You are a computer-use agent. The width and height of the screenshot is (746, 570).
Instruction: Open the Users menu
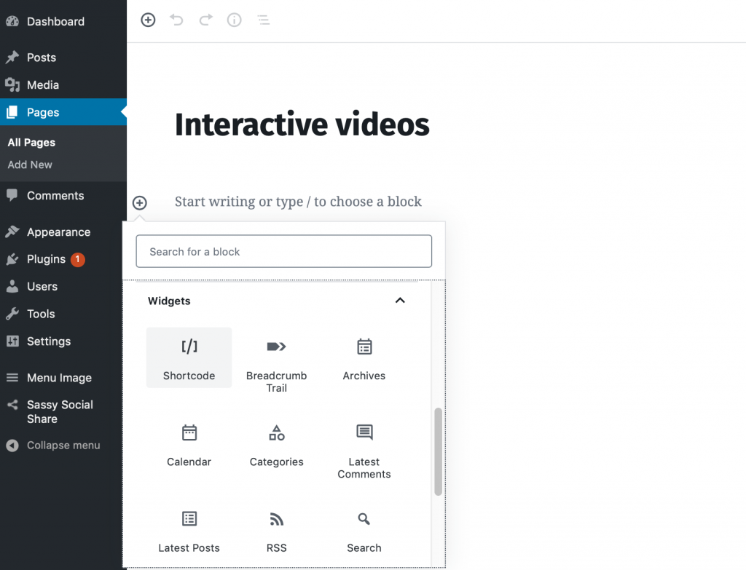[x=63, y=287]
